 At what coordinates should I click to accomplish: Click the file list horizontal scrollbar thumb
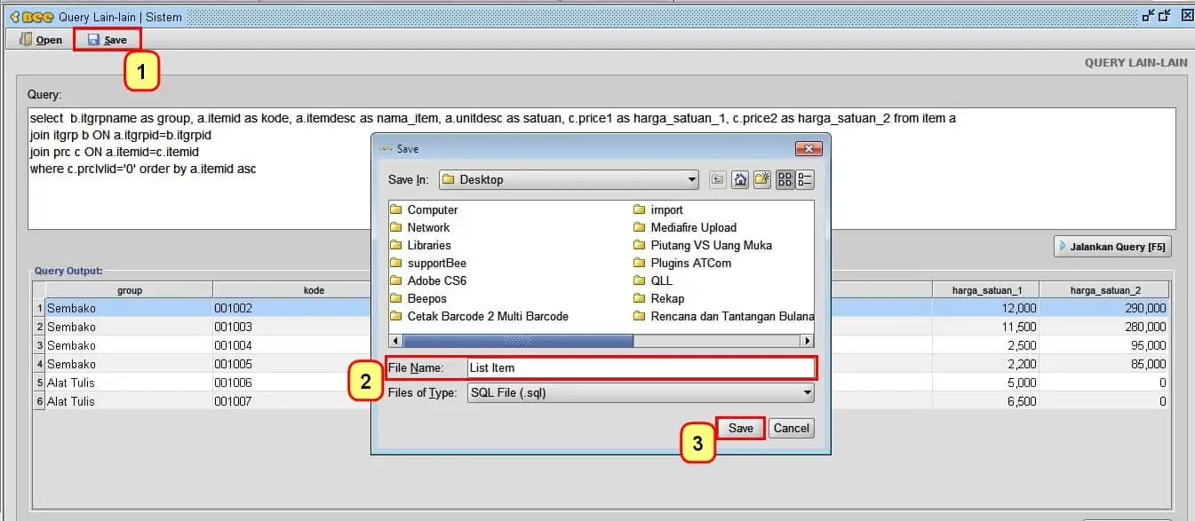click(518, 341)
